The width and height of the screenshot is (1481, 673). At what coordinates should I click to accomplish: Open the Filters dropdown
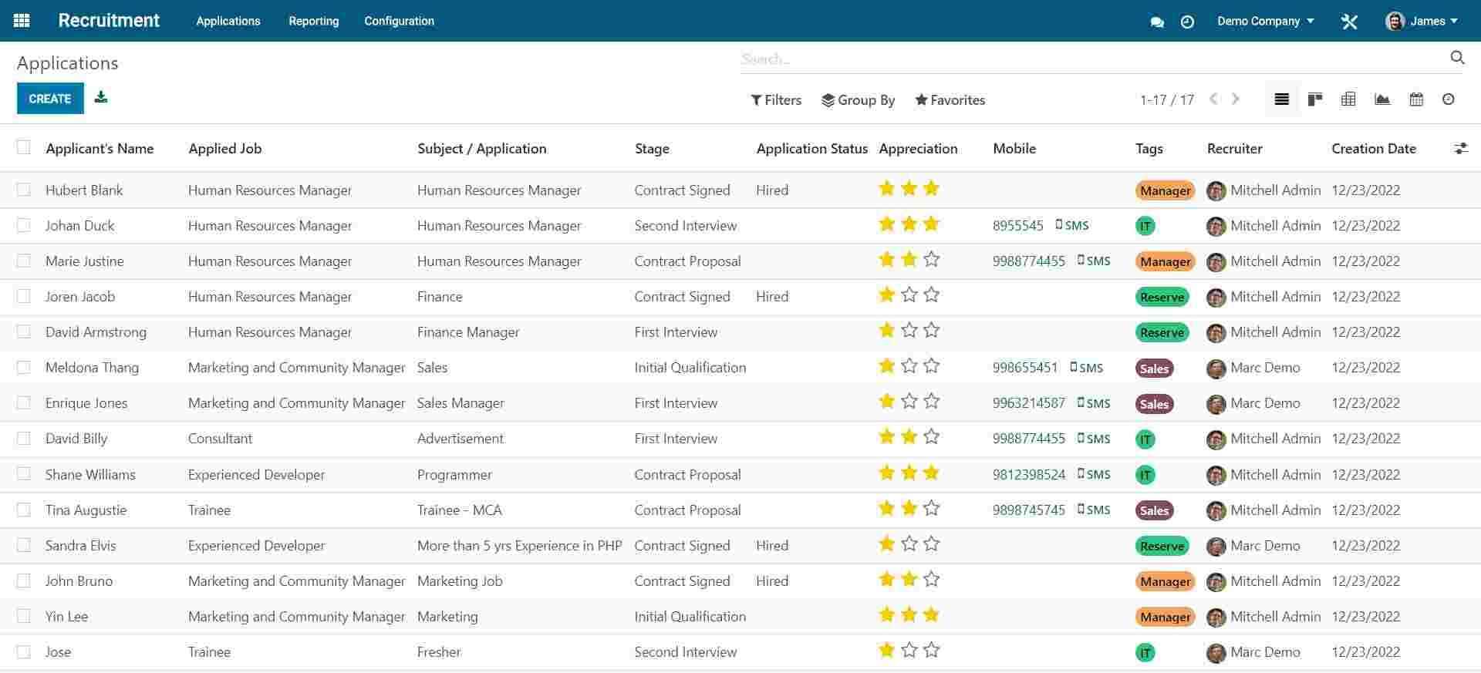click(x=776, y=100)
